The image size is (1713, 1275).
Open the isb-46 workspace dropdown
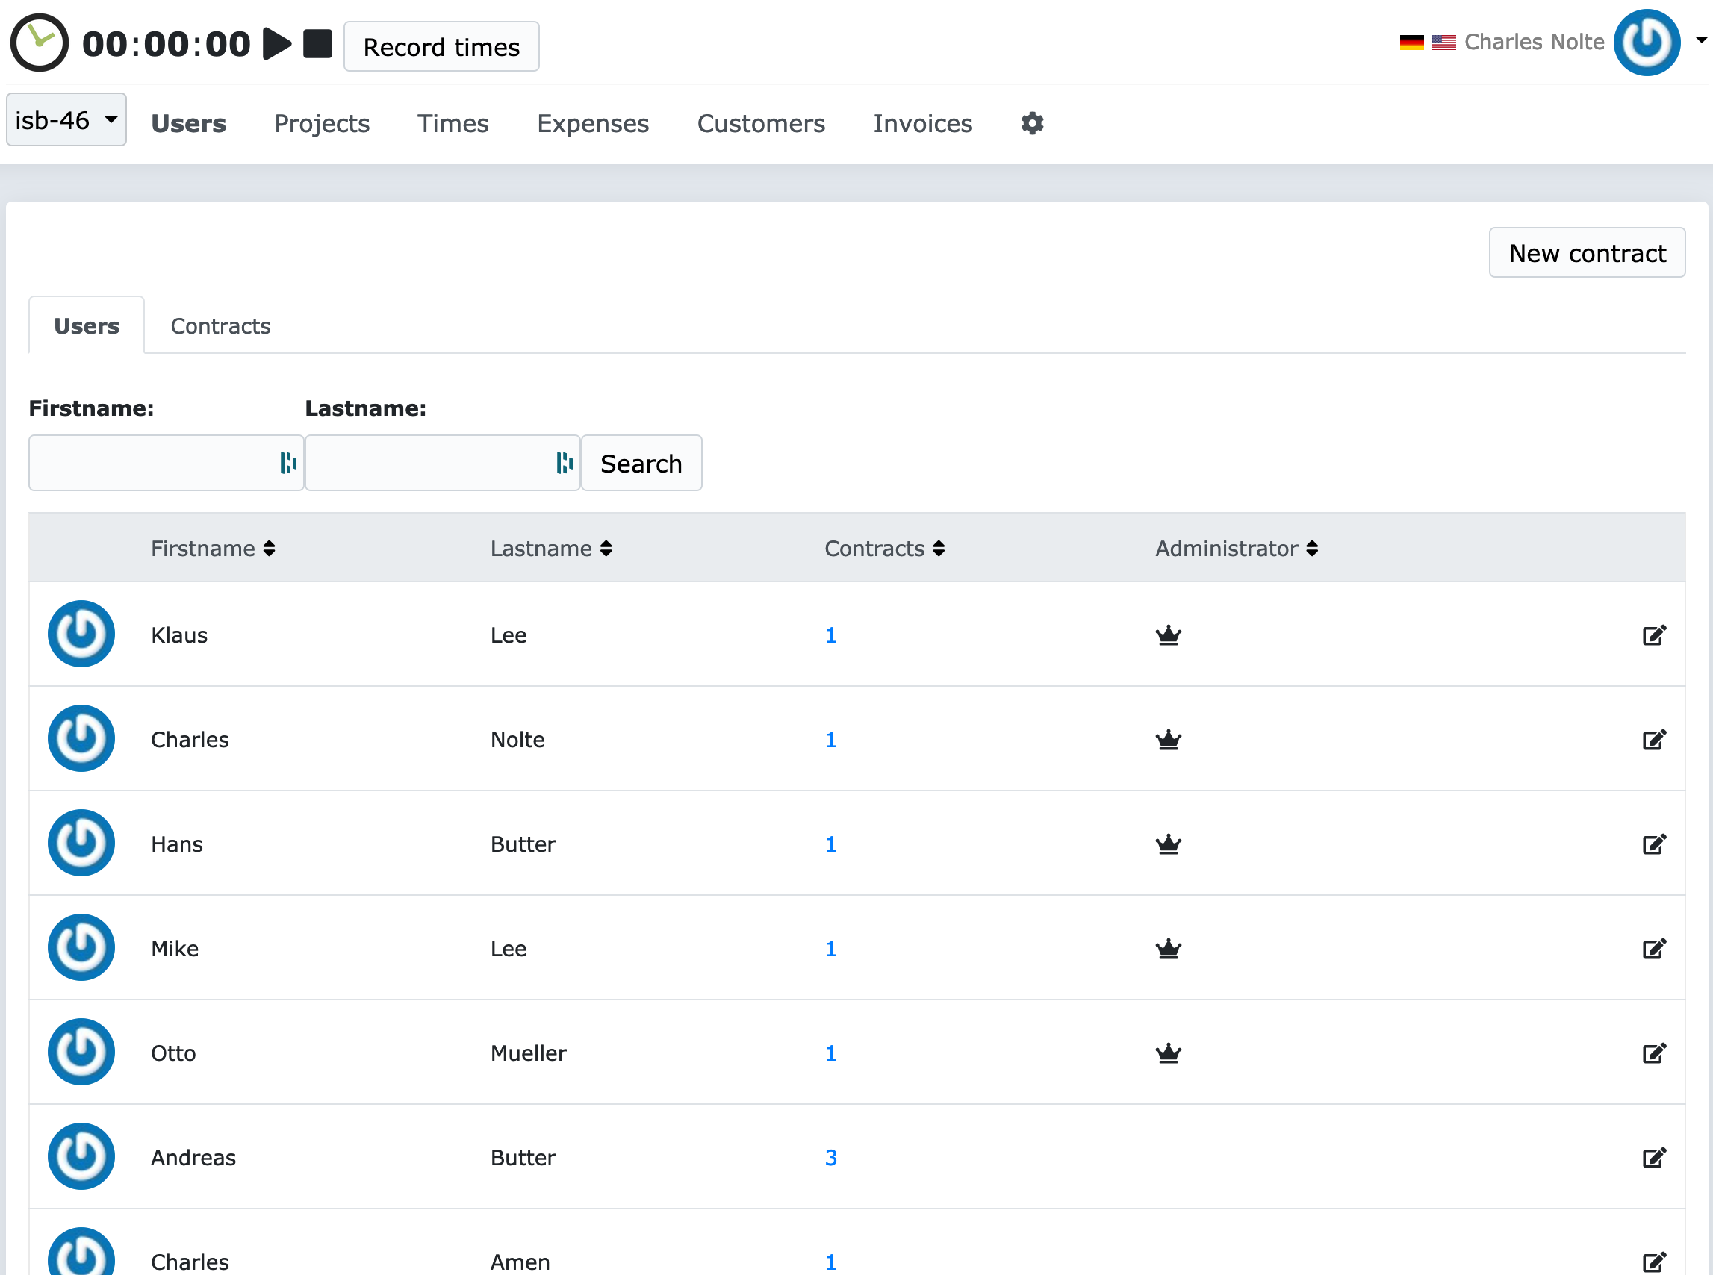(x=66, y=120)
